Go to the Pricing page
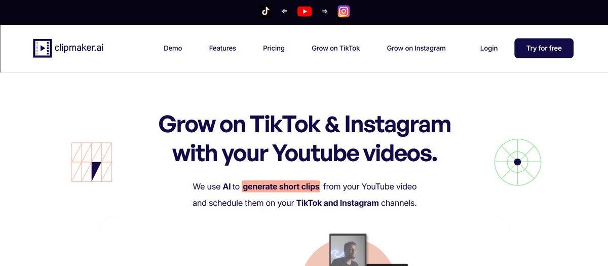 tap(274, 48)
